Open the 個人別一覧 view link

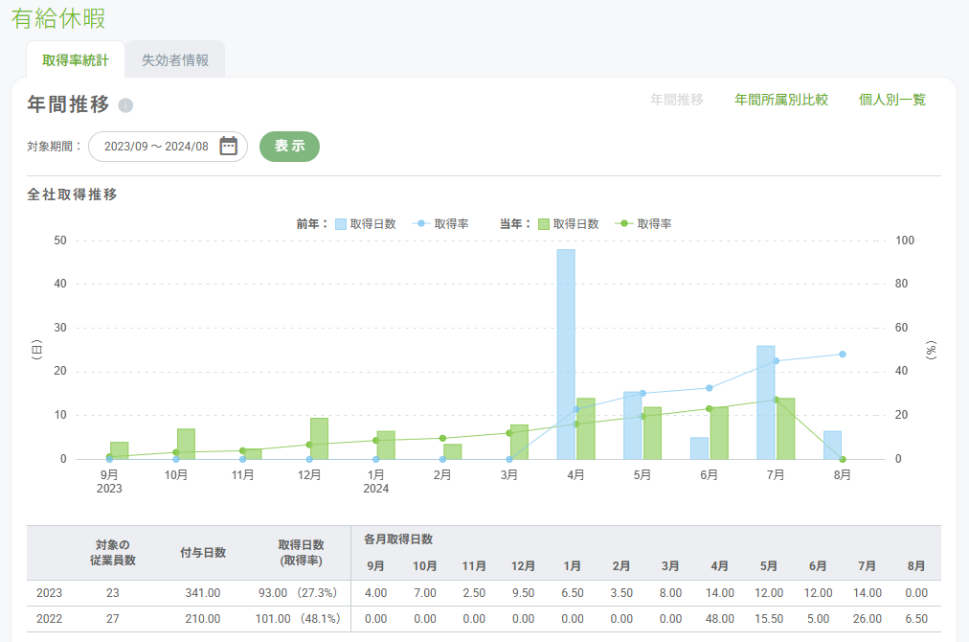tap(892, 100)
